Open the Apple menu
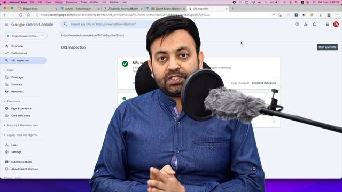The height and width of the screenshot is (192, 342). tap(5, 2)
